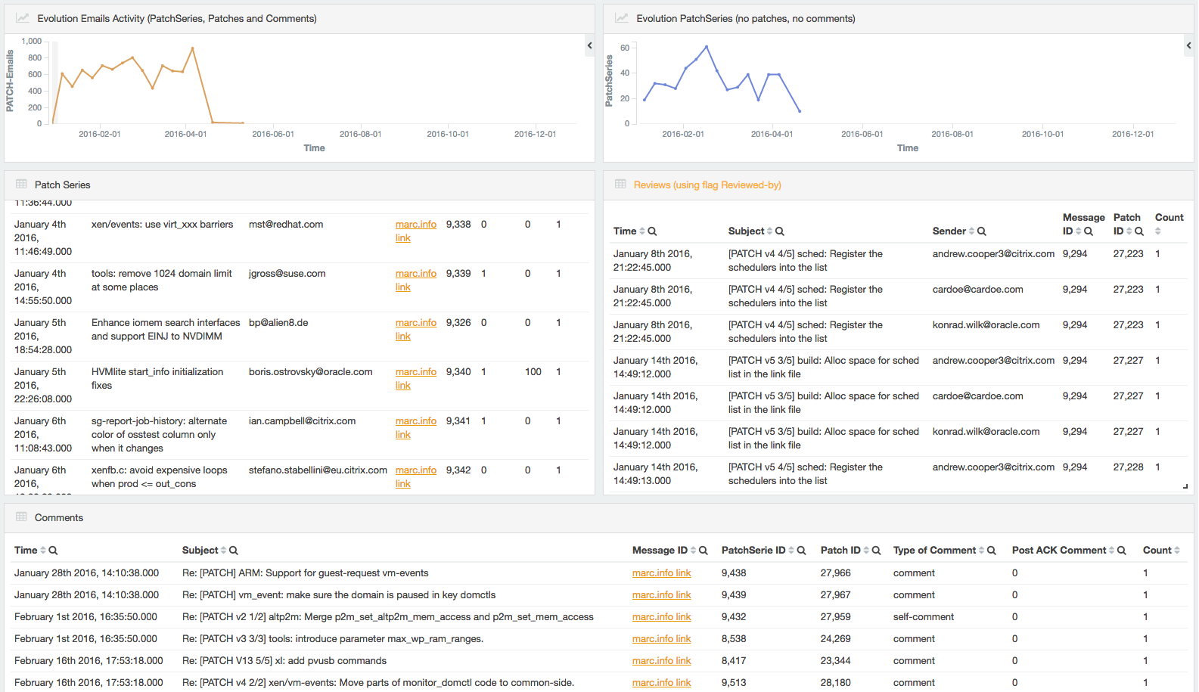Toggle sort arrows beside Comments Count header
This screenshot has height=692, width=1199.
[1177, 551]
